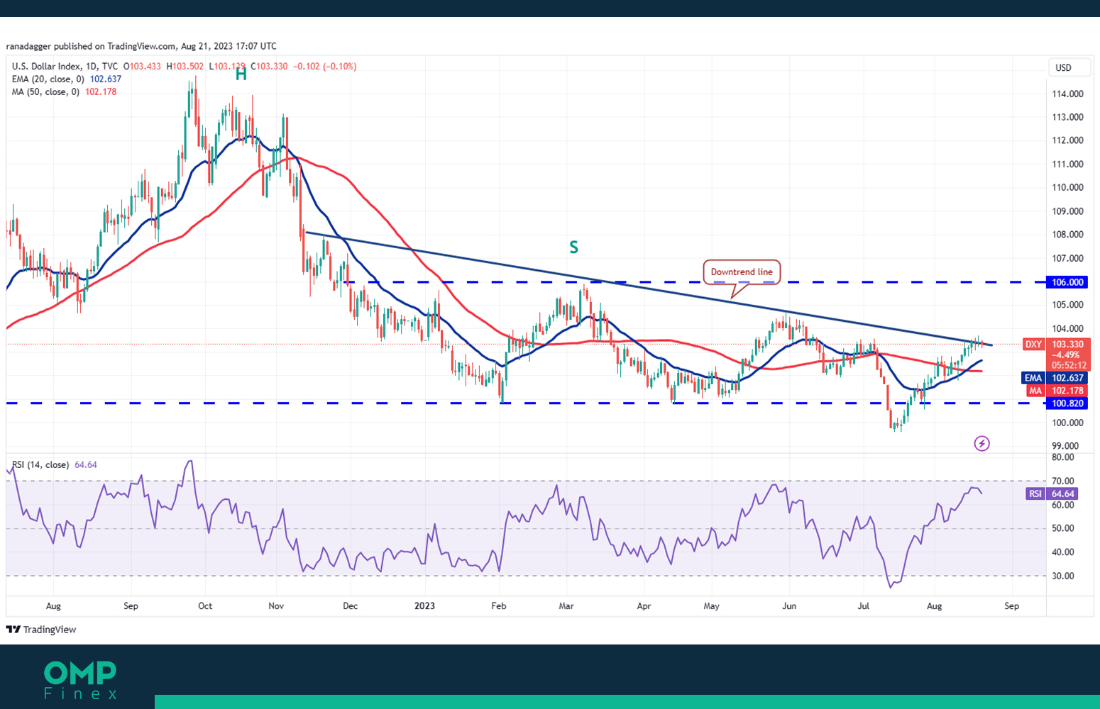Click the Oct label on time axis
The image size is (1100, 709).
coord(205,606)
